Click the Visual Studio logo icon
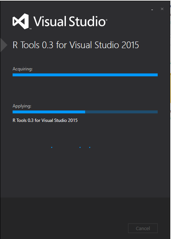The height and width of the screenshot is (239, 171). [21, 21]
